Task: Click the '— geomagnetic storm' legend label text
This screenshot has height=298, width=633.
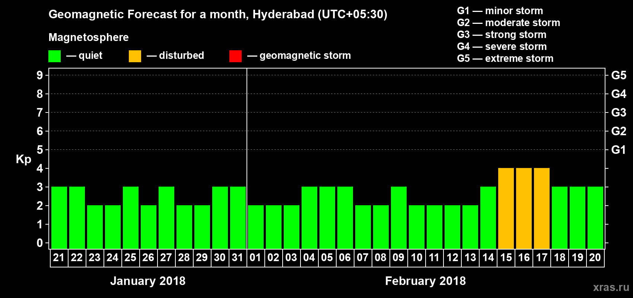Action: [x=299, y=56]
